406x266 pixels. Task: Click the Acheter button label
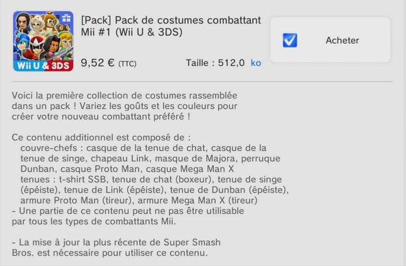(x=342, y=41)
